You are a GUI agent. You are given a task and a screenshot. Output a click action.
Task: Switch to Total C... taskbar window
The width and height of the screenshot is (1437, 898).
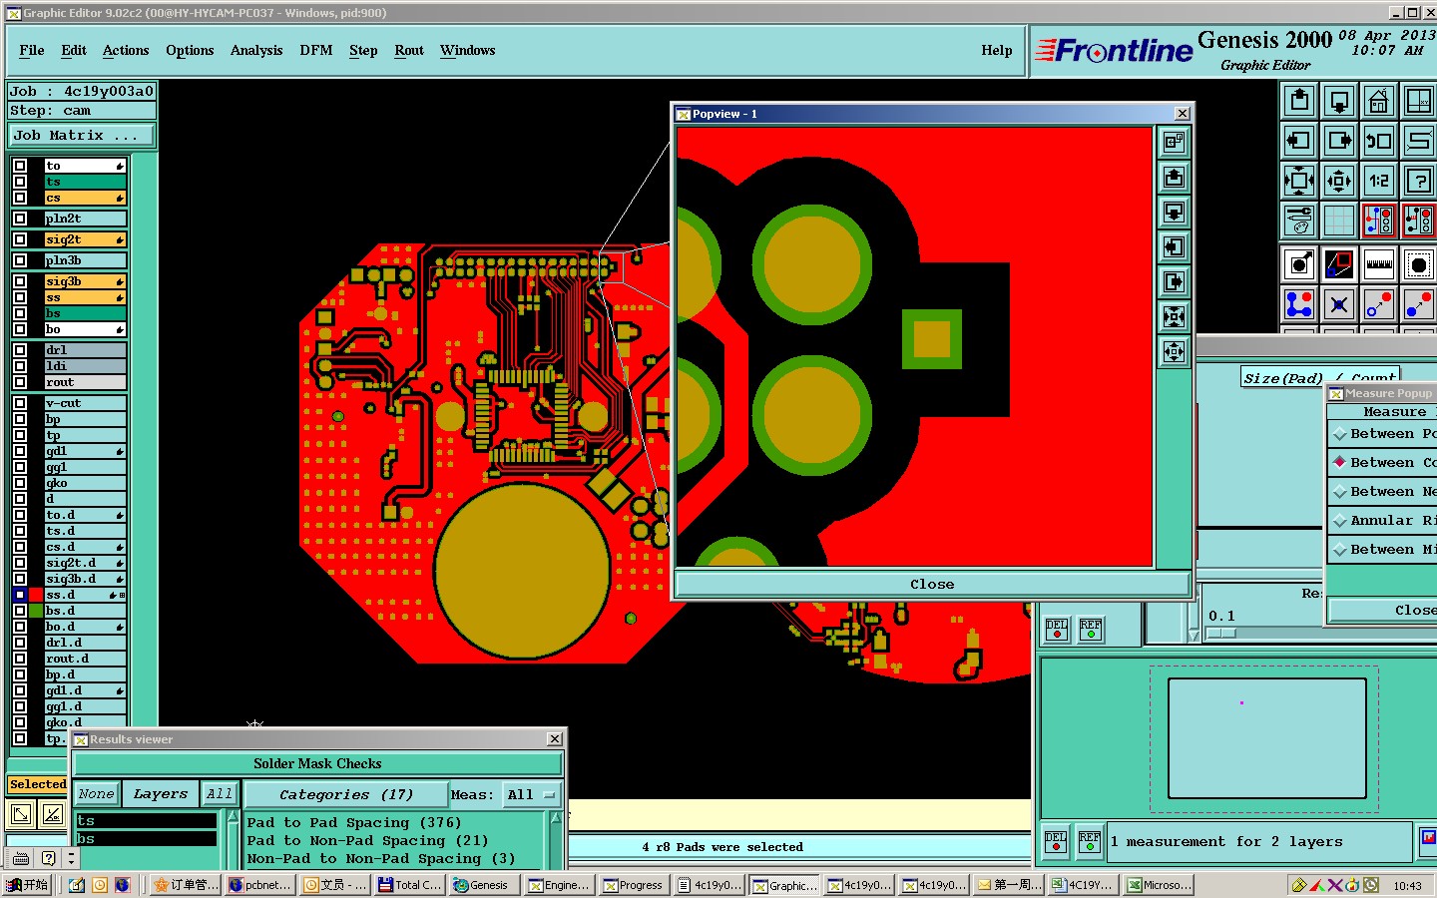click(x=409, y=885)
